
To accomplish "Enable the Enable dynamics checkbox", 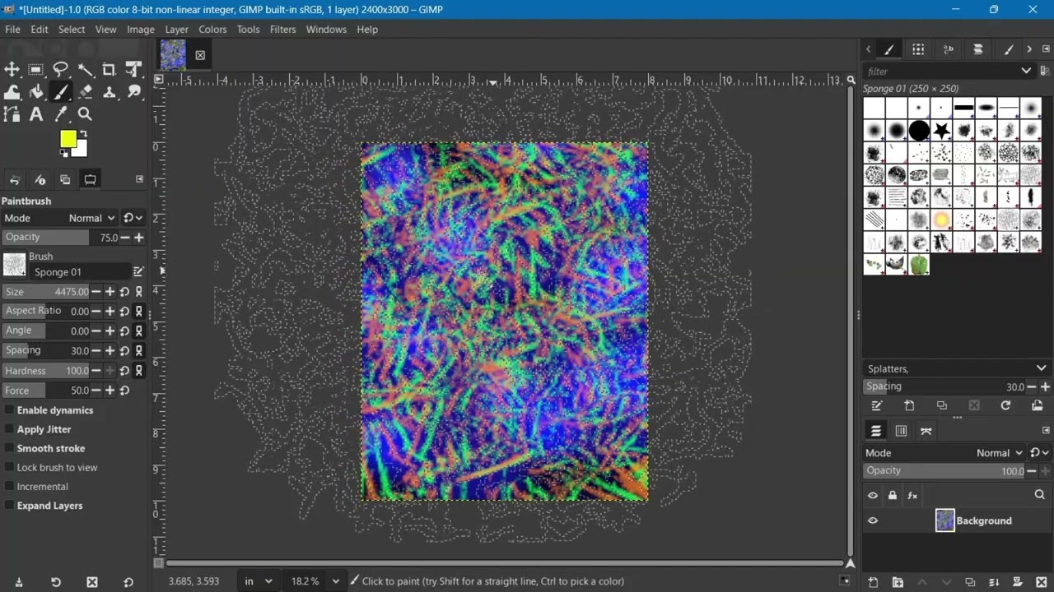I will point(10,410).
